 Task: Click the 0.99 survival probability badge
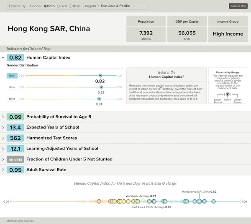coord(15,117)
